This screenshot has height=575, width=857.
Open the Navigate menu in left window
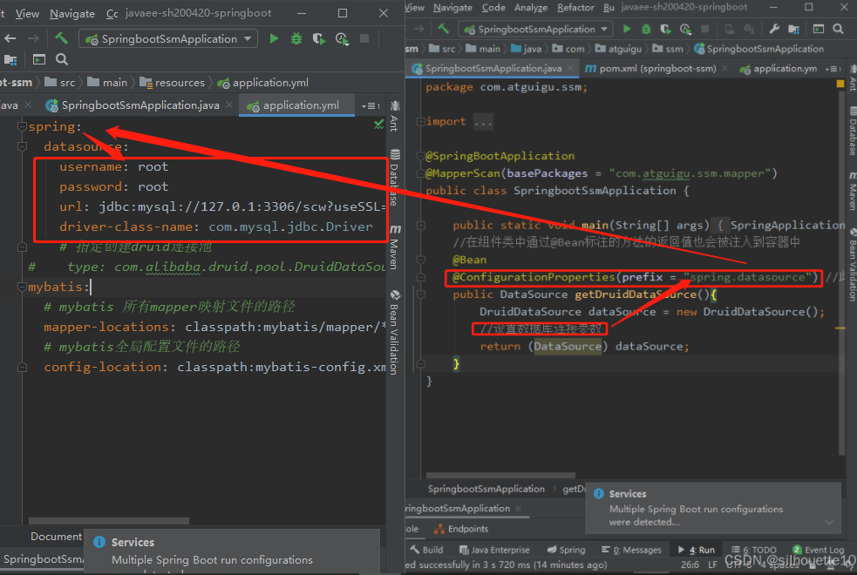pos(72,14)
